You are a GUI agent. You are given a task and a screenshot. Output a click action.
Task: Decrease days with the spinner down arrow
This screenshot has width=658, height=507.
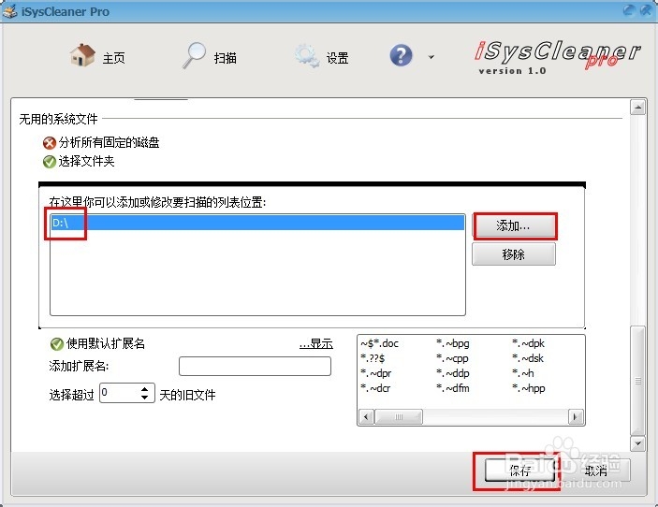click(145, 398)
